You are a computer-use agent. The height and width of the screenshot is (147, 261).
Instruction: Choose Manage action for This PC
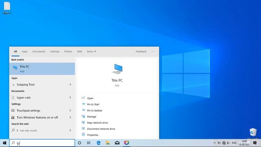click(x=91, y=117)
